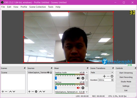The height and width of the screenshot is (98, 137).
Task: Toggle visibility eye of VideoCapture source
Action: (x=48, y=72)
